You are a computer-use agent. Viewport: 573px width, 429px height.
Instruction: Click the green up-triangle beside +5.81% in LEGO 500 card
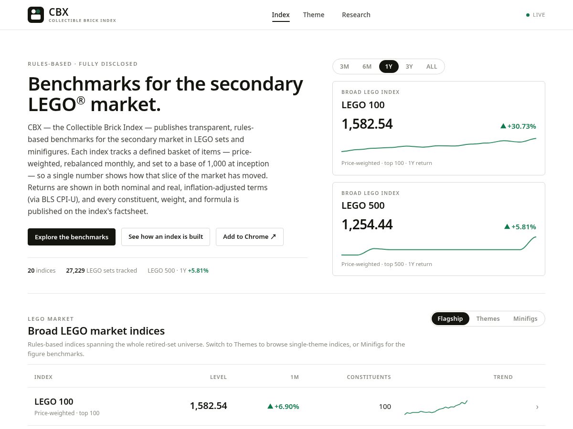click(x=507, y=226)
